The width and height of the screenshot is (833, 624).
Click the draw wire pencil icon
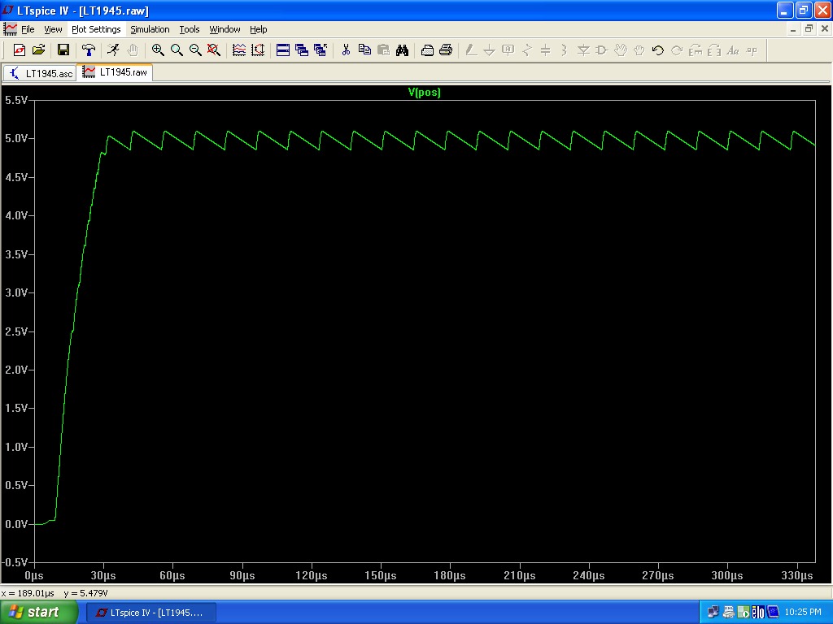[x=471, y=50]
